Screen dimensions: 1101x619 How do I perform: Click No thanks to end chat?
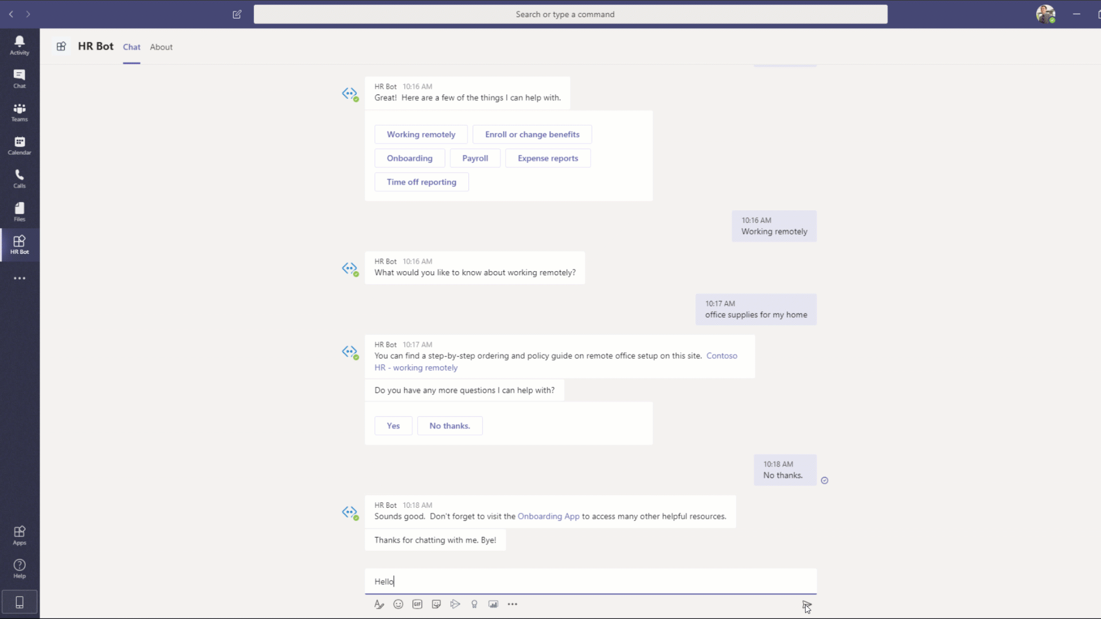tap(449, 425)
